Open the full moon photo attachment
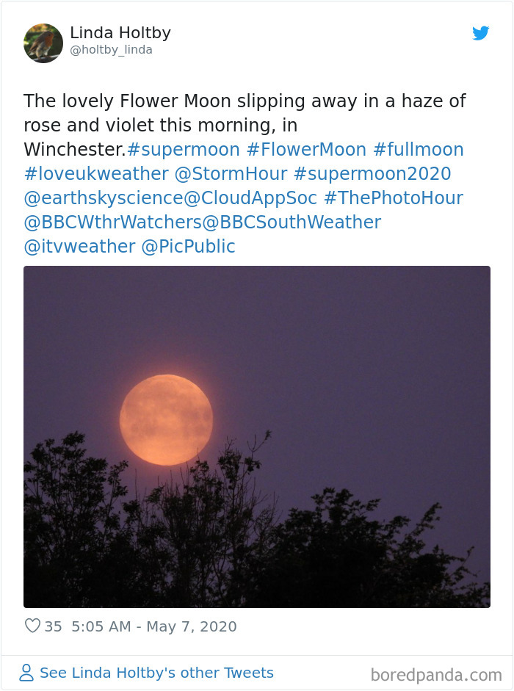Viewport: 514px width, 691px height. tap(257, 437)
